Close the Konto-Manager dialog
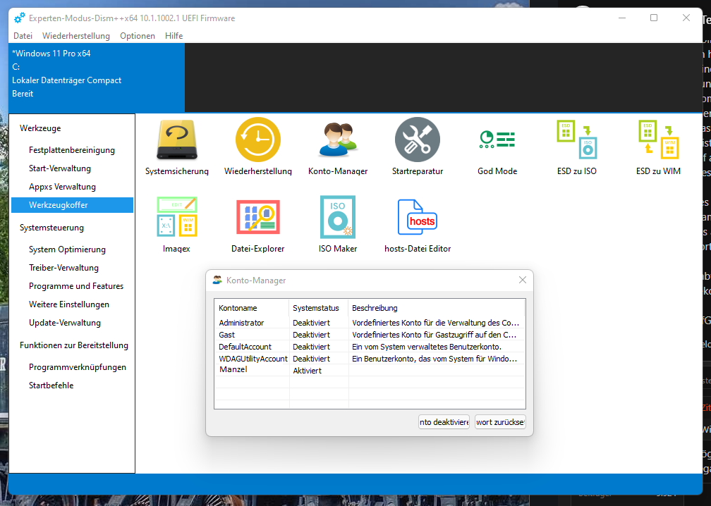Screen dimensions: 711x506 [523, 280]
